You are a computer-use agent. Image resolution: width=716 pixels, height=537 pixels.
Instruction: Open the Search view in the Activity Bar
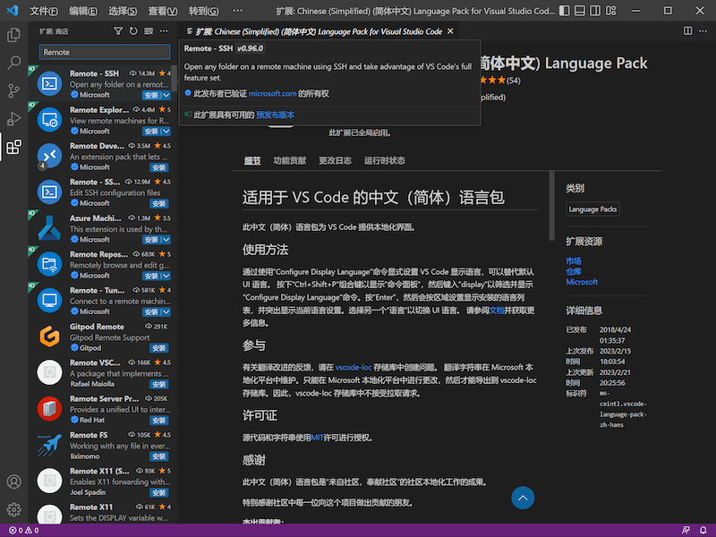coord(13,64)
